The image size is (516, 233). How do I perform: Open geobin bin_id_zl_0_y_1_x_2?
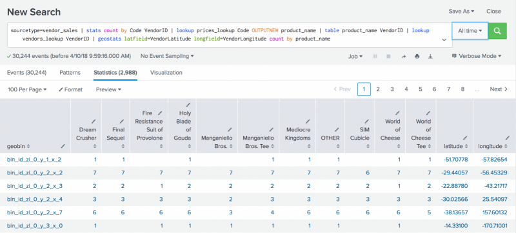pos(34,160)
